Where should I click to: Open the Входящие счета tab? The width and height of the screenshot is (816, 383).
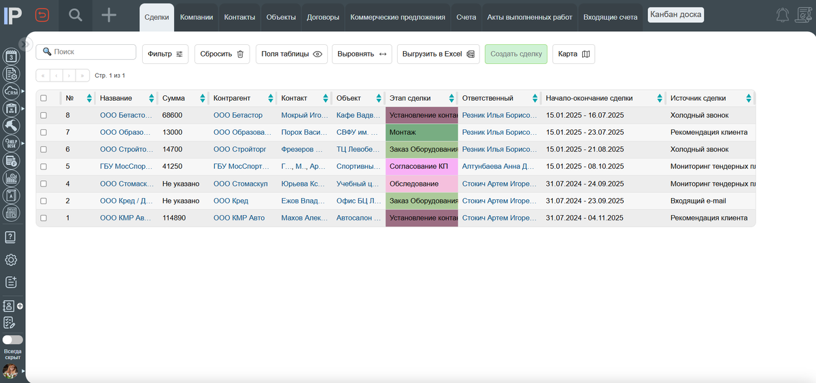click(611, 17)
